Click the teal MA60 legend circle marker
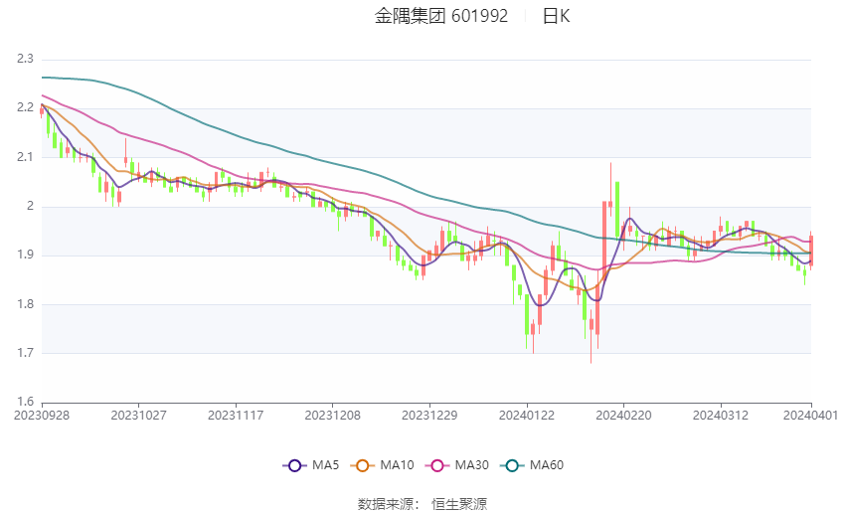This screenshot has width=845, height=514. click(510, 464)
